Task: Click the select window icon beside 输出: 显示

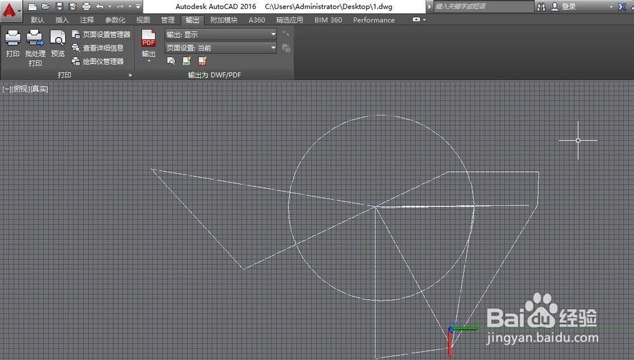Action: point(286,34)
